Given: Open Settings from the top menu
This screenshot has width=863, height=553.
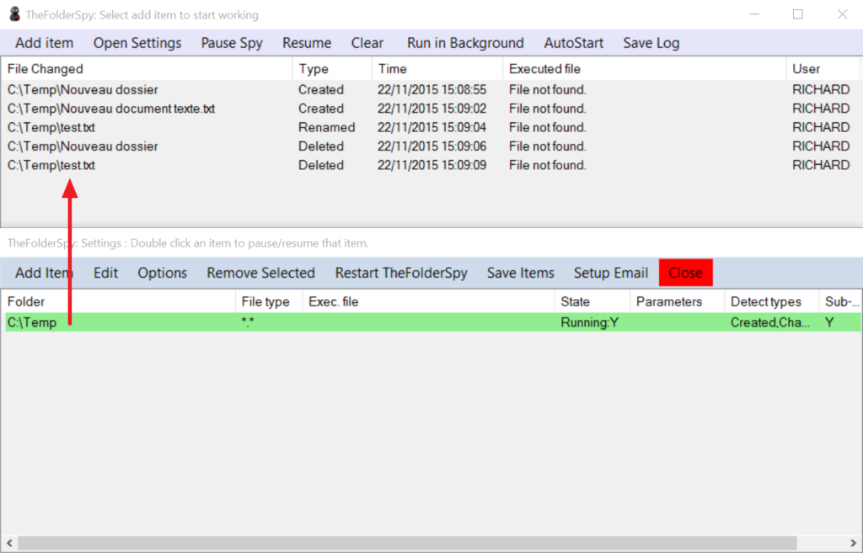Looking at the screenshot, I should click(137, 43).
